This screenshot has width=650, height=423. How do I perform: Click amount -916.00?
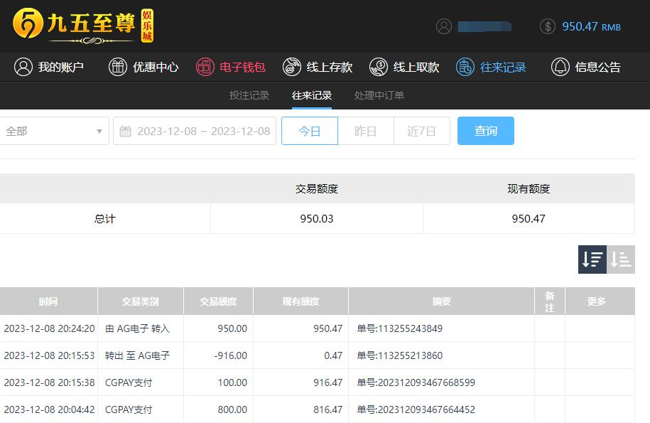point(230,355)
